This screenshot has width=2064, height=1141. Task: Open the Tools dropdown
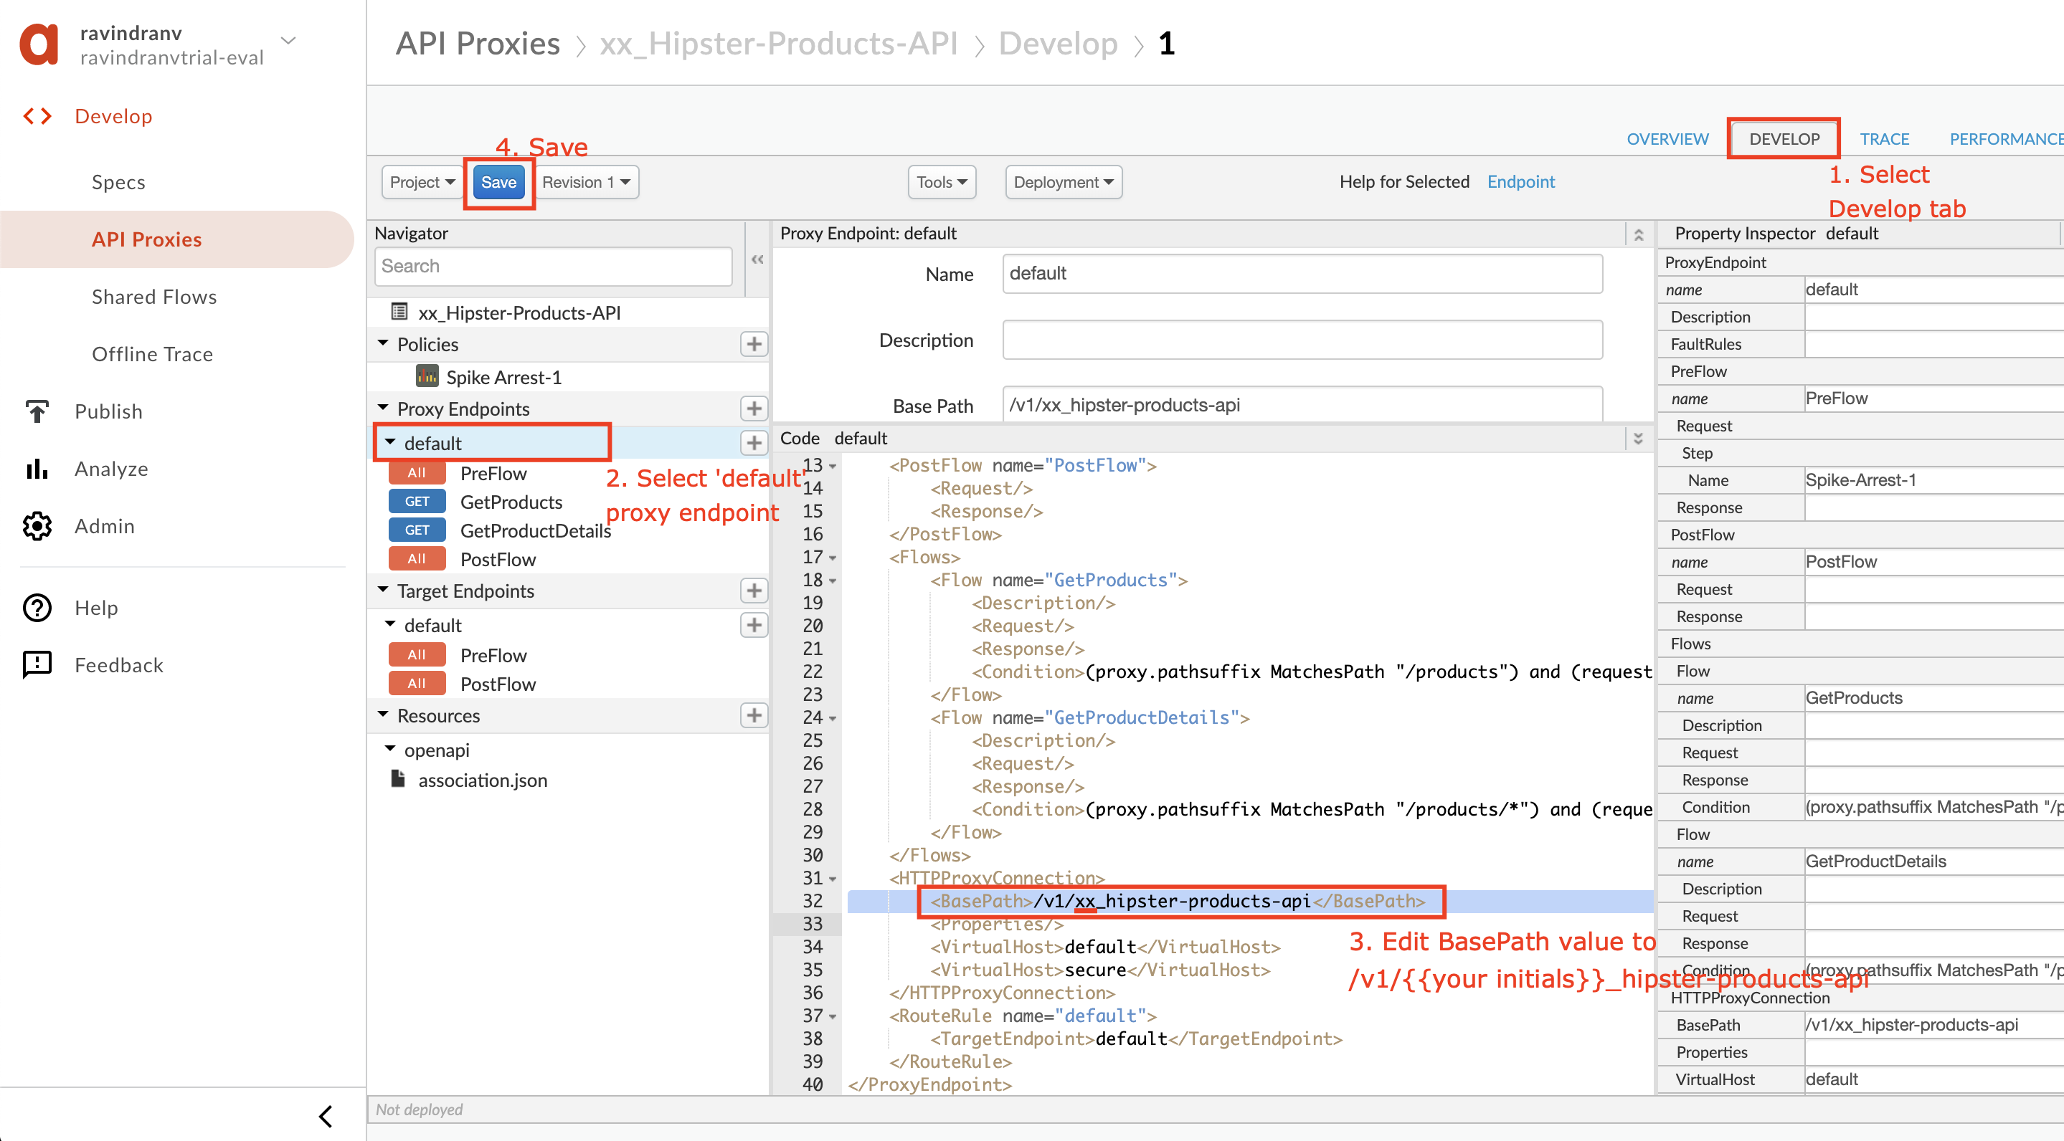coord(942,182)
